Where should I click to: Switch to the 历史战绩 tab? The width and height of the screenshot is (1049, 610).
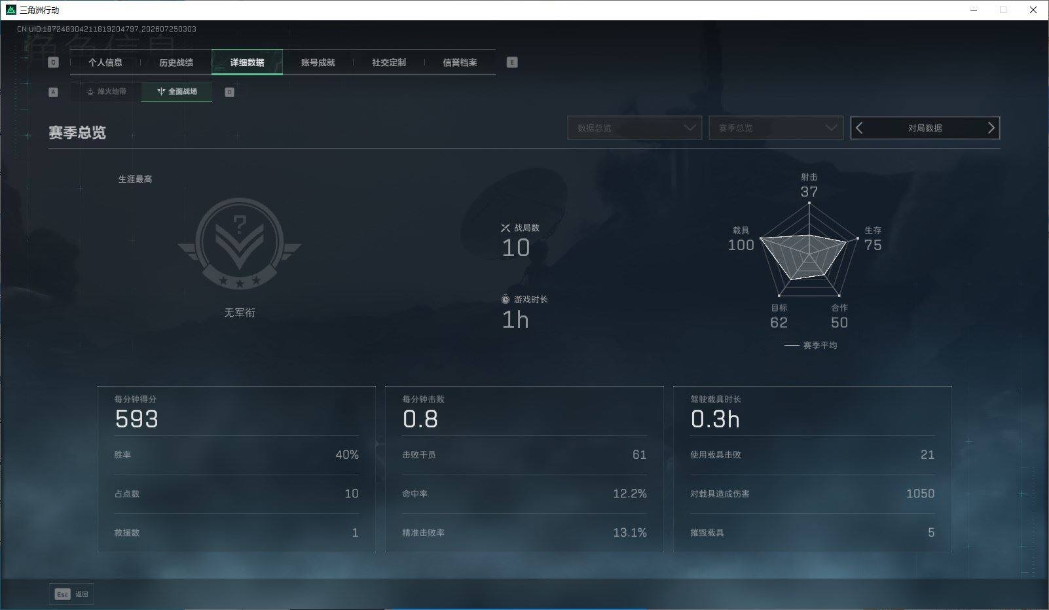click(176, 63)
